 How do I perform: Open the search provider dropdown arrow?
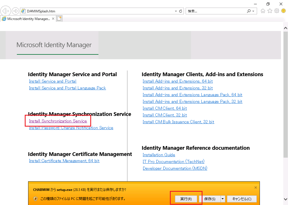click(x=253, y=11)
